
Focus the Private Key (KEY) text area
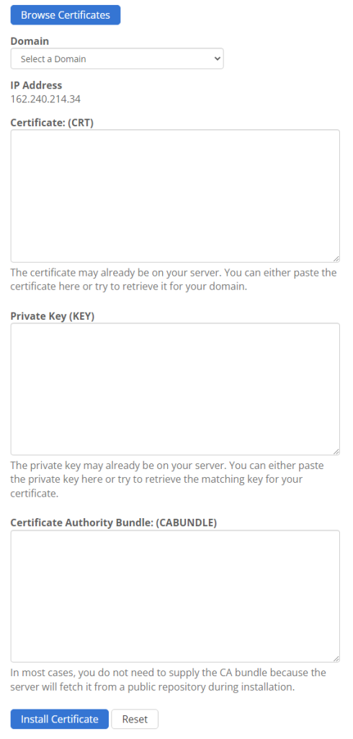[175, 389]
